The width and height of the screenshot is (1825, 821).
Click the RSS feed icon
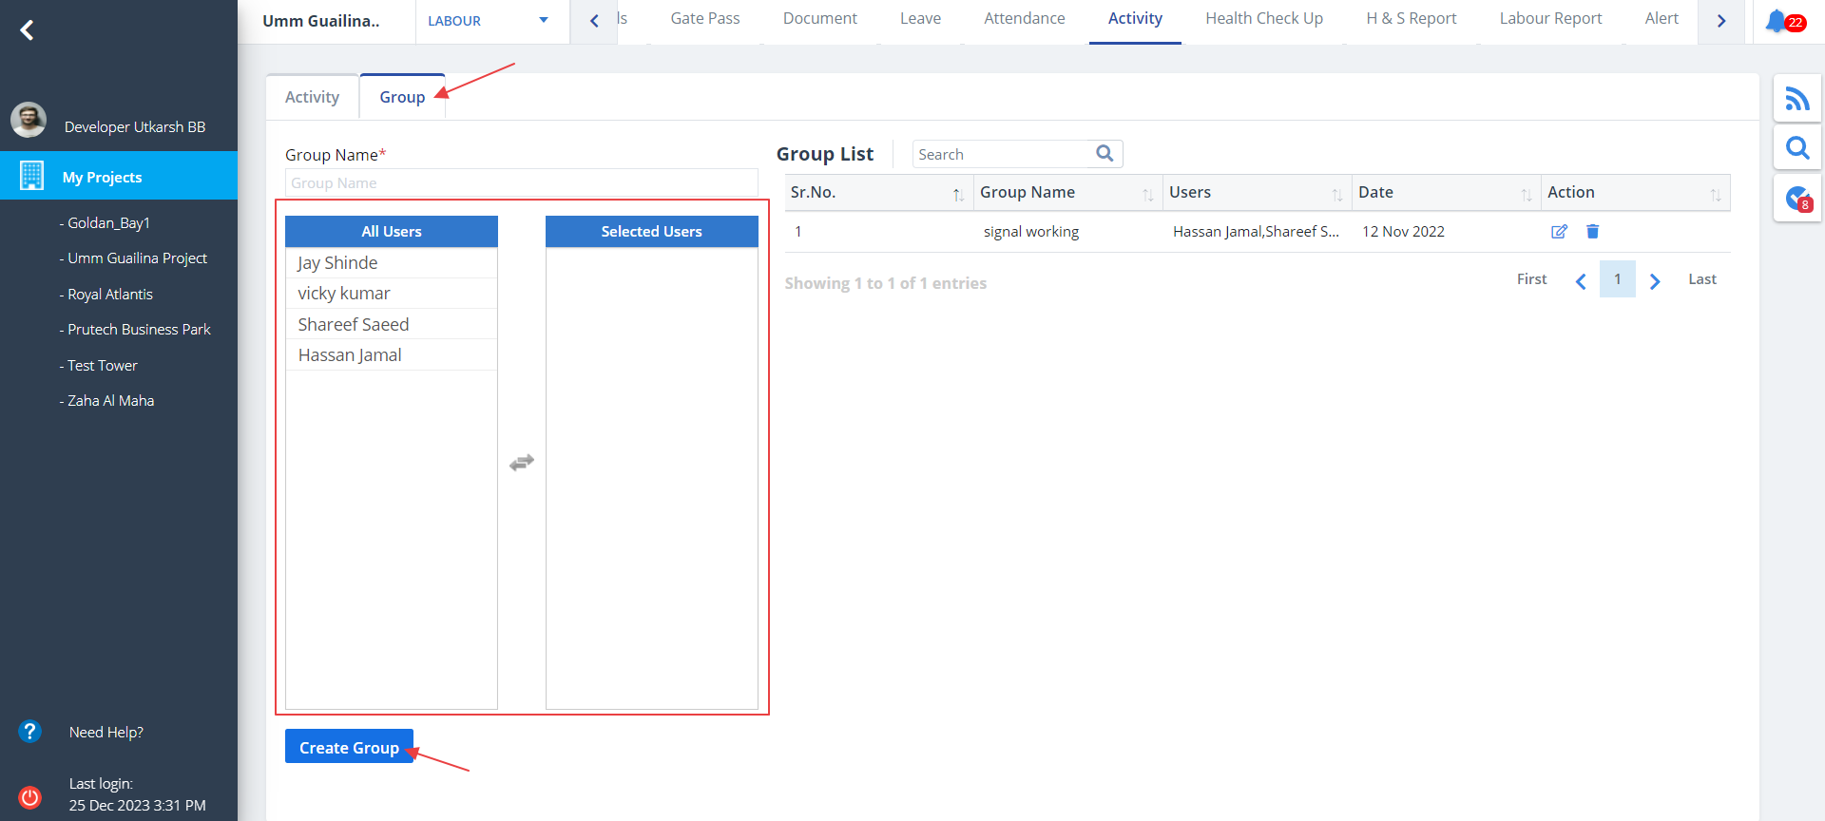click(1796, 99)
